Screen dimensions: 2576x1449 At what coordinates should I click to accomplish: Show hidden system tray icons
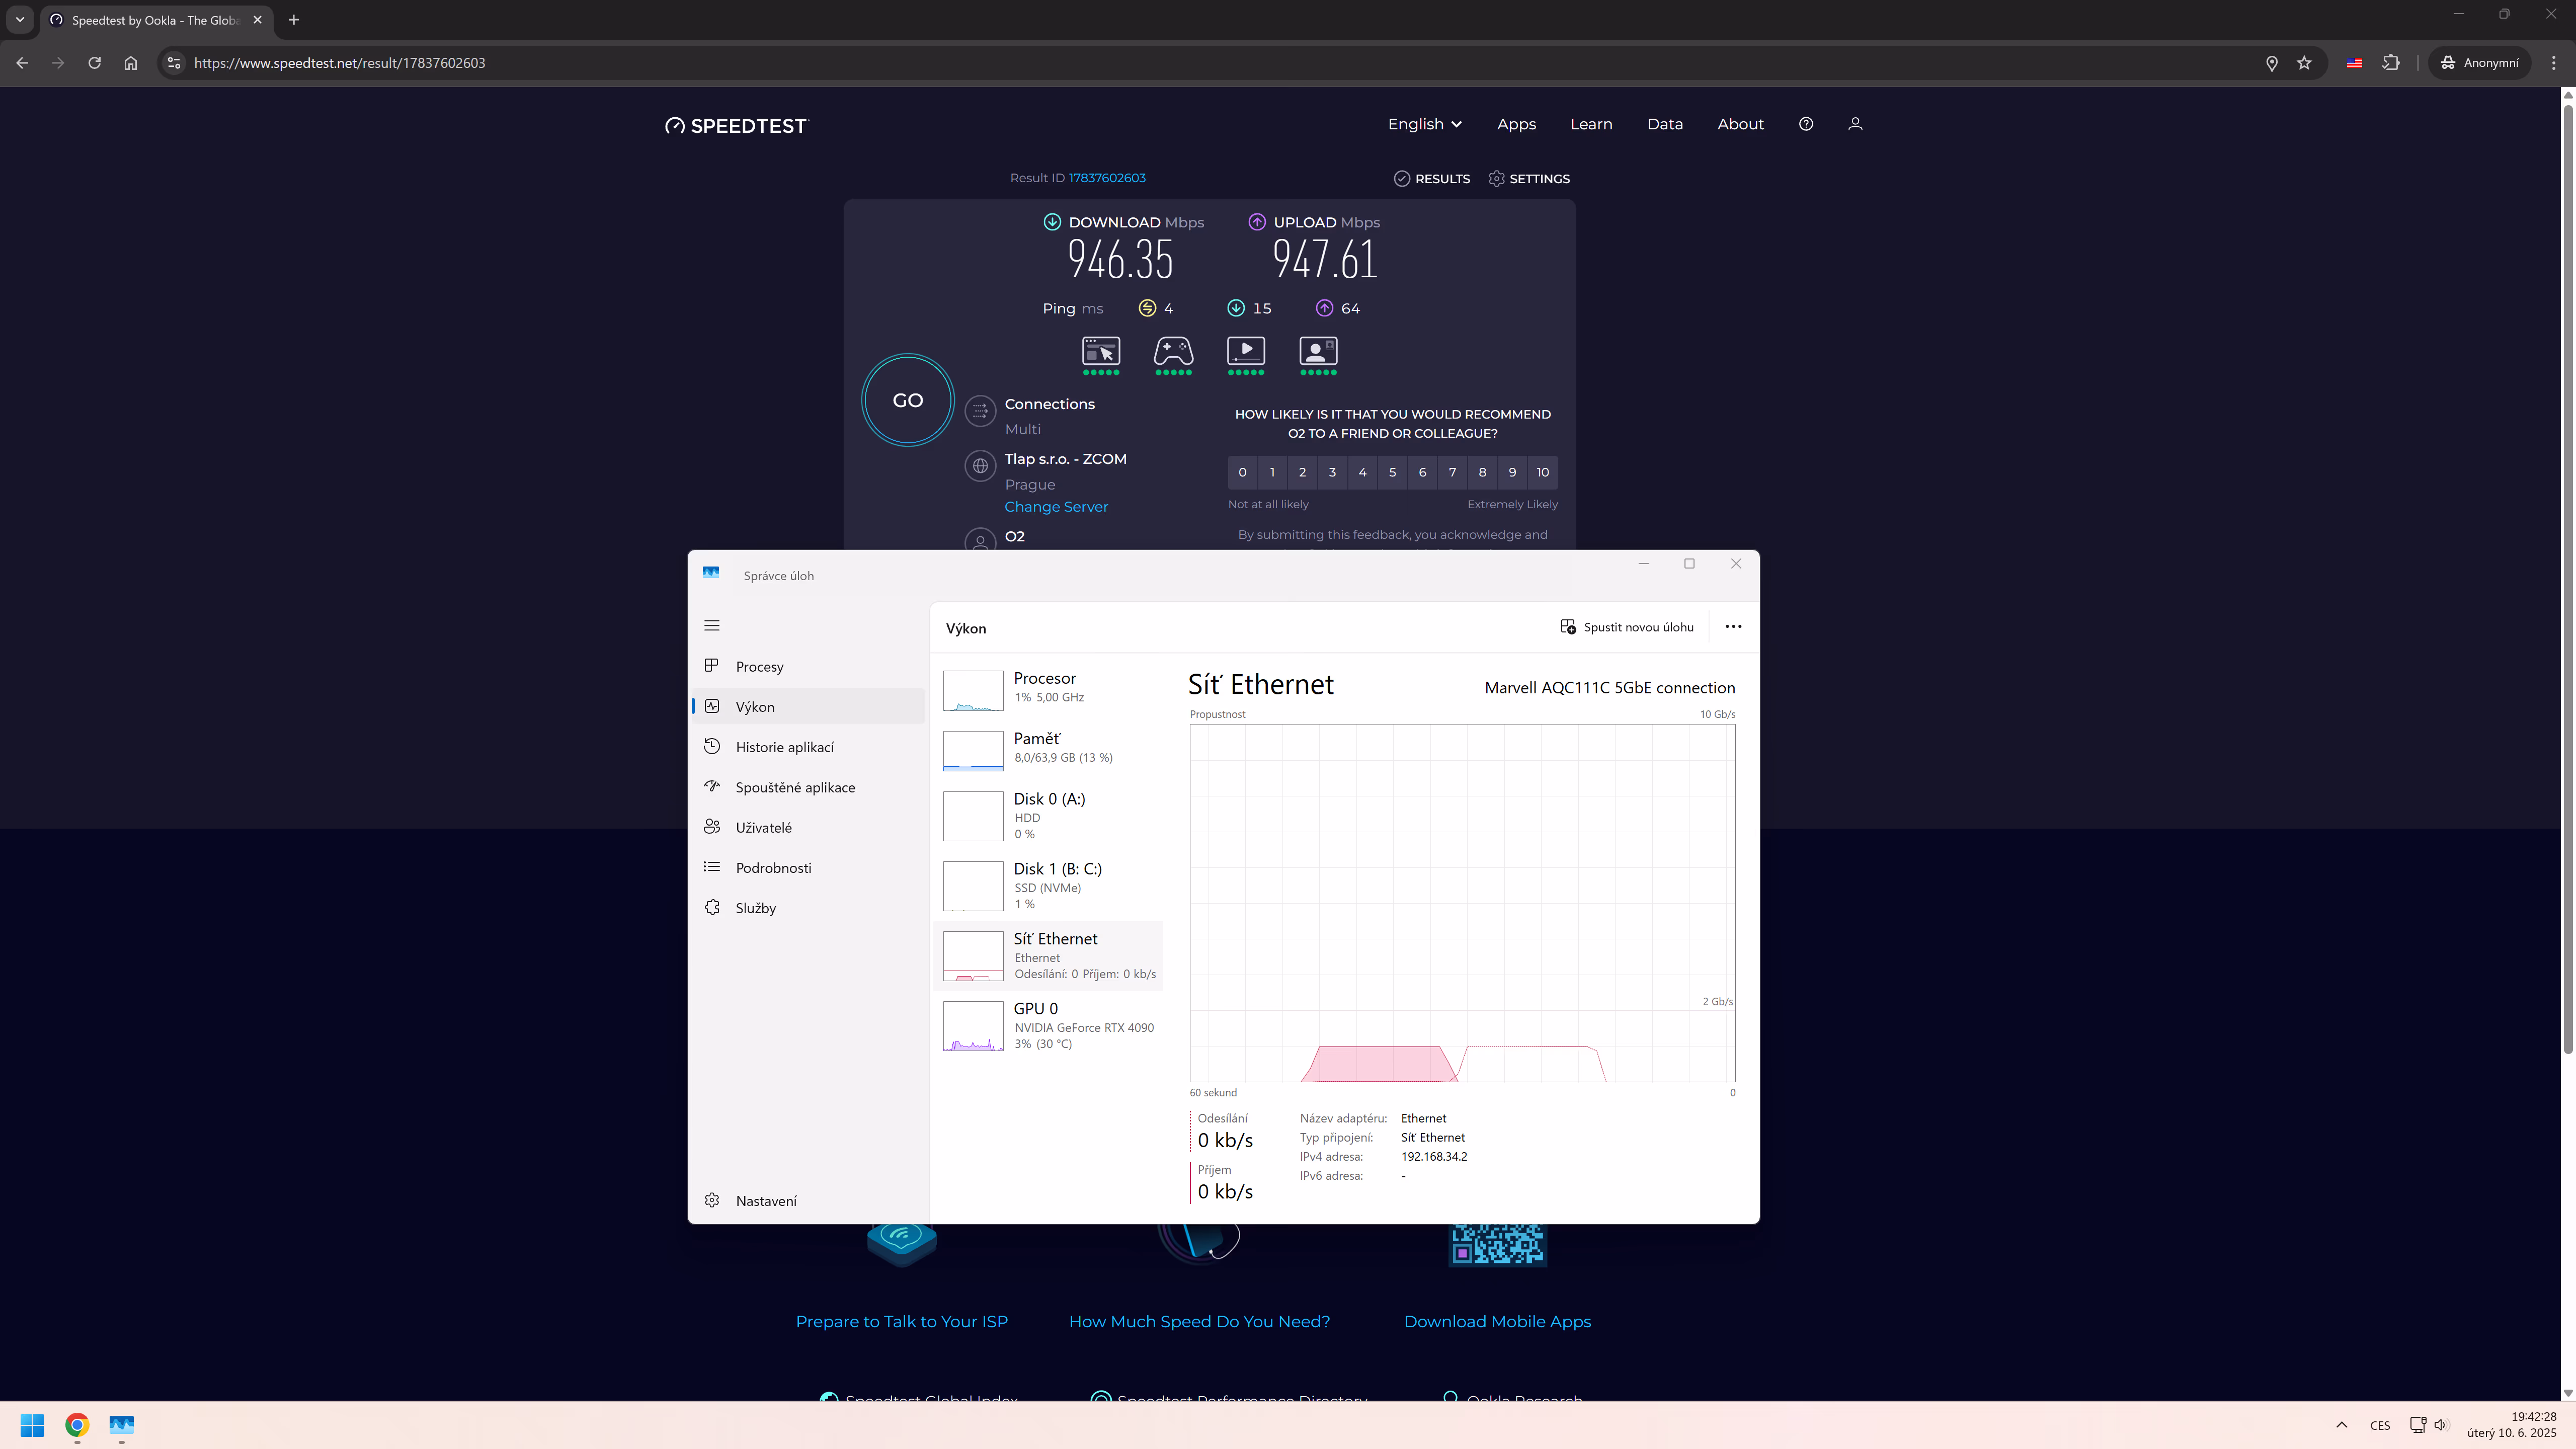point(2341,1425)
